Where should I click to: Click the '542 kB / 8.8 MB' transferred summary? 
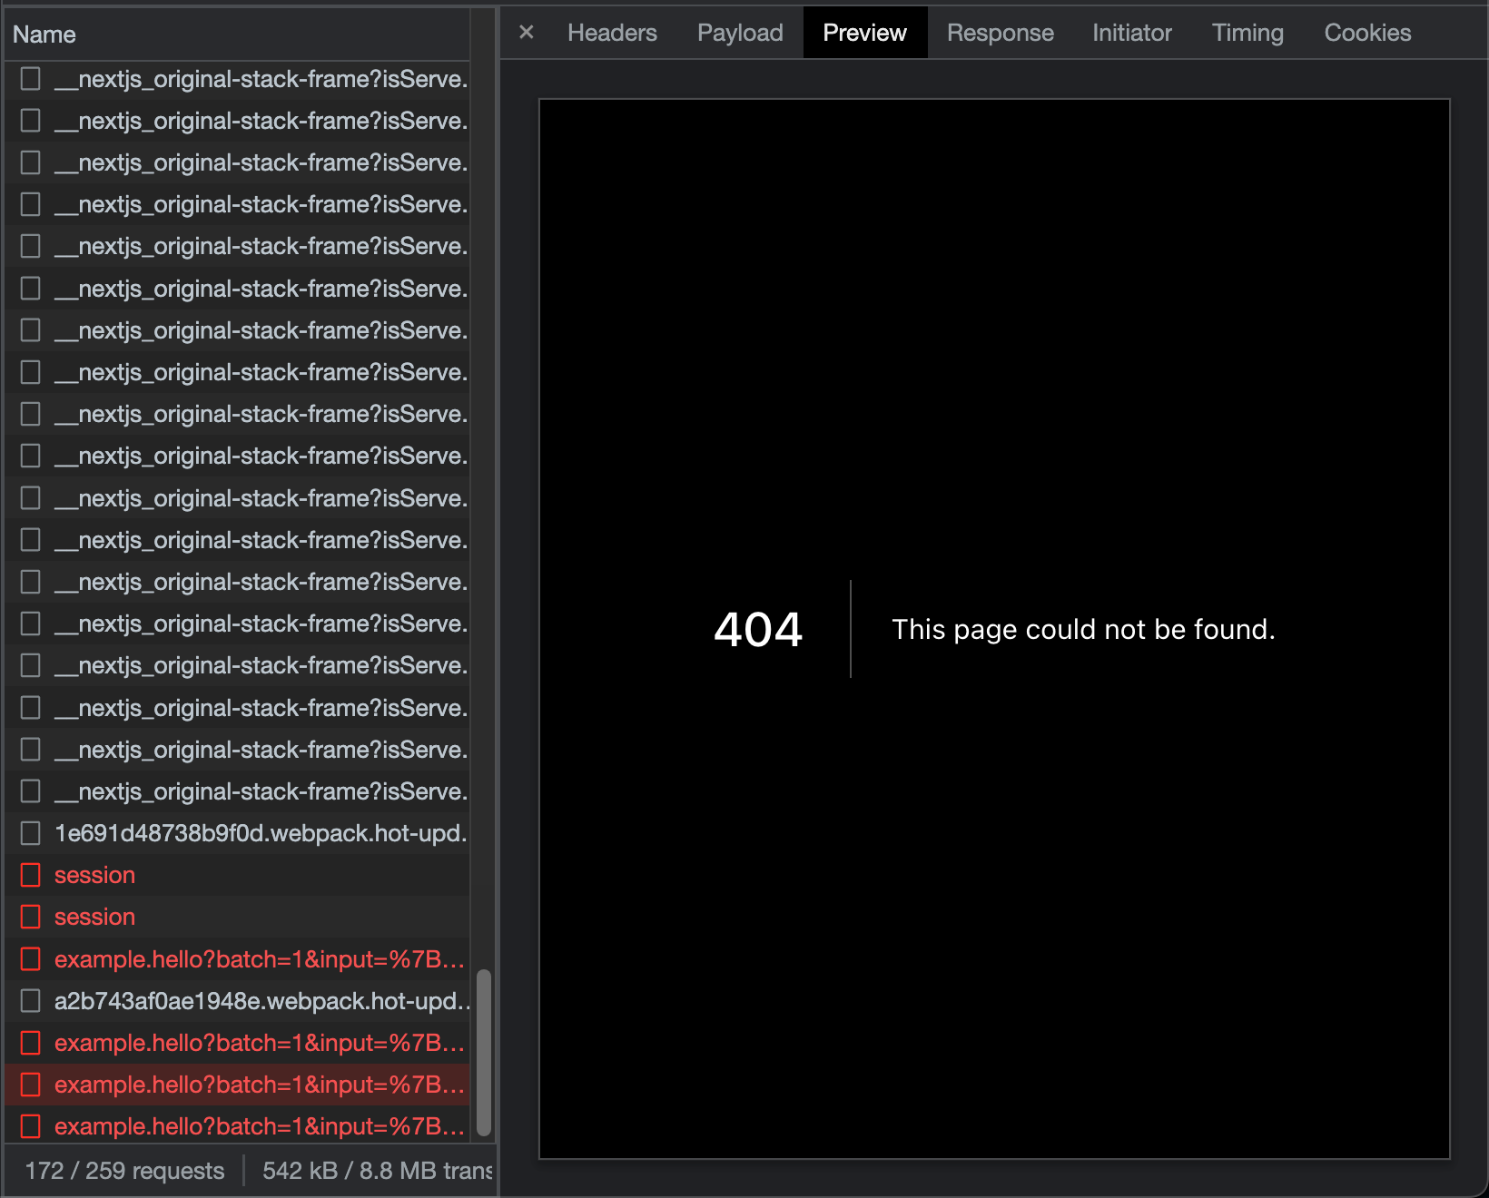[377, 1171]
